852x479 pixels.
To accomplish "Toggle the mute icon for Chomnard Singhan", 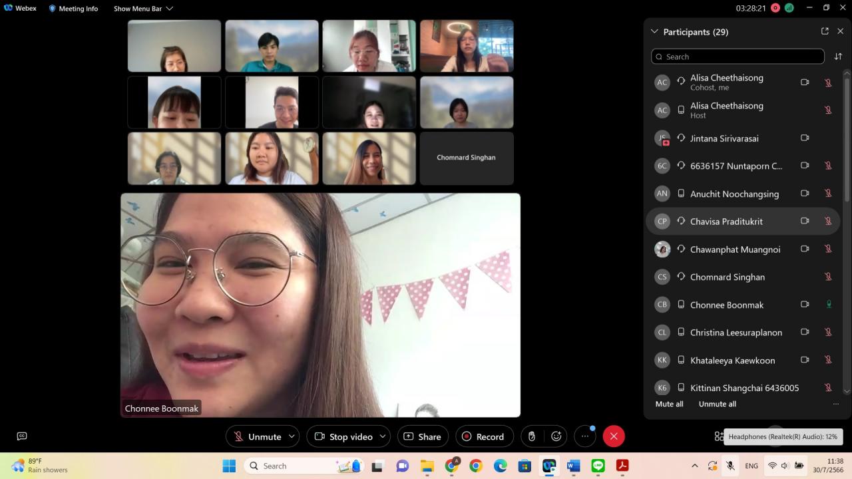I will 829,277.
